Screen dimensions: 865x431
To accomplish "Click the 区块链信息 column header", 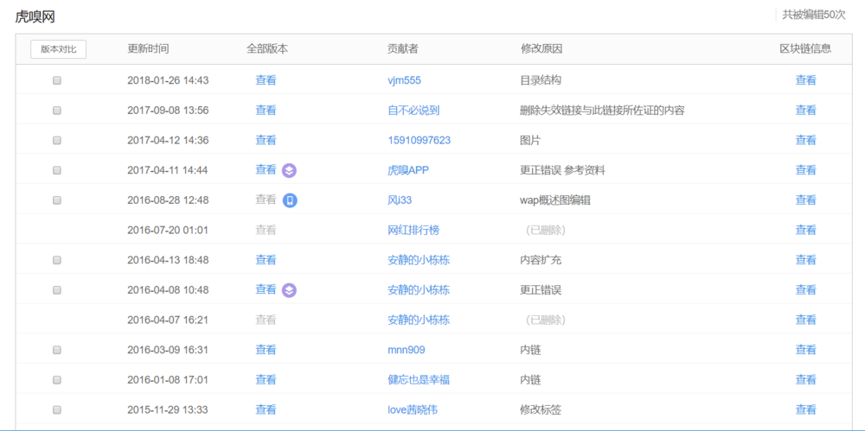I will pyautogui.click(x=805, y=49).
